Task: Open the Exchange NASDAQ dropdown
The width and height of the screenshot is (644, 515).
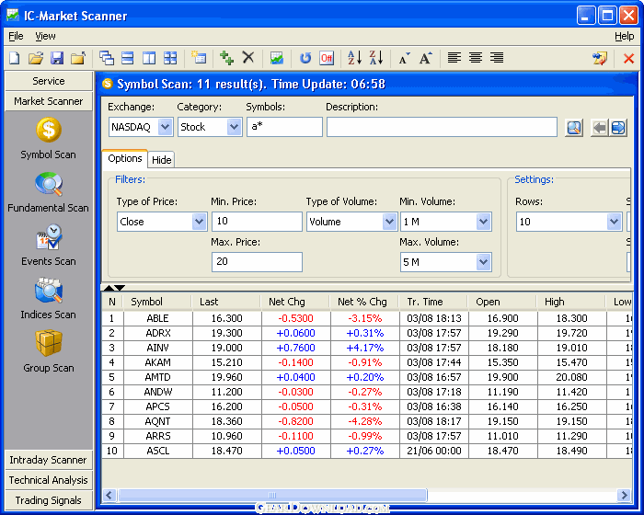Action: pos(165,127)
